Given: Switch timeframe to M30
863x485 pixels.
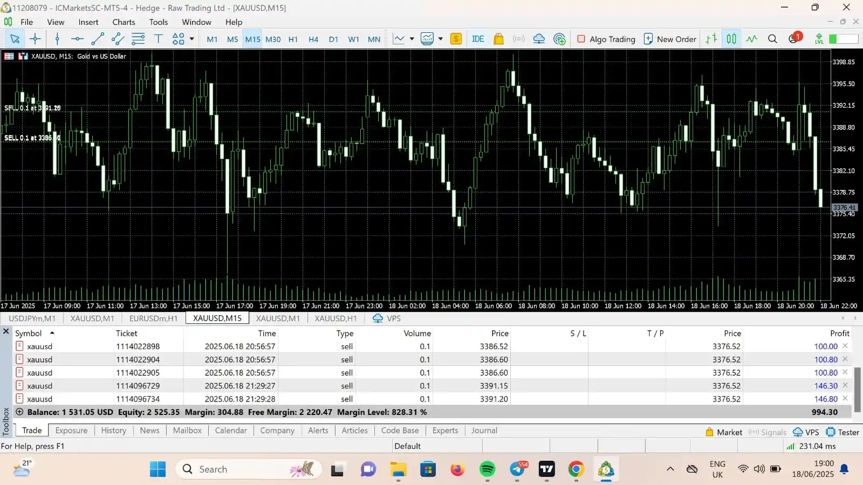Looking at the screenshot, I should [x=273, y=39].
